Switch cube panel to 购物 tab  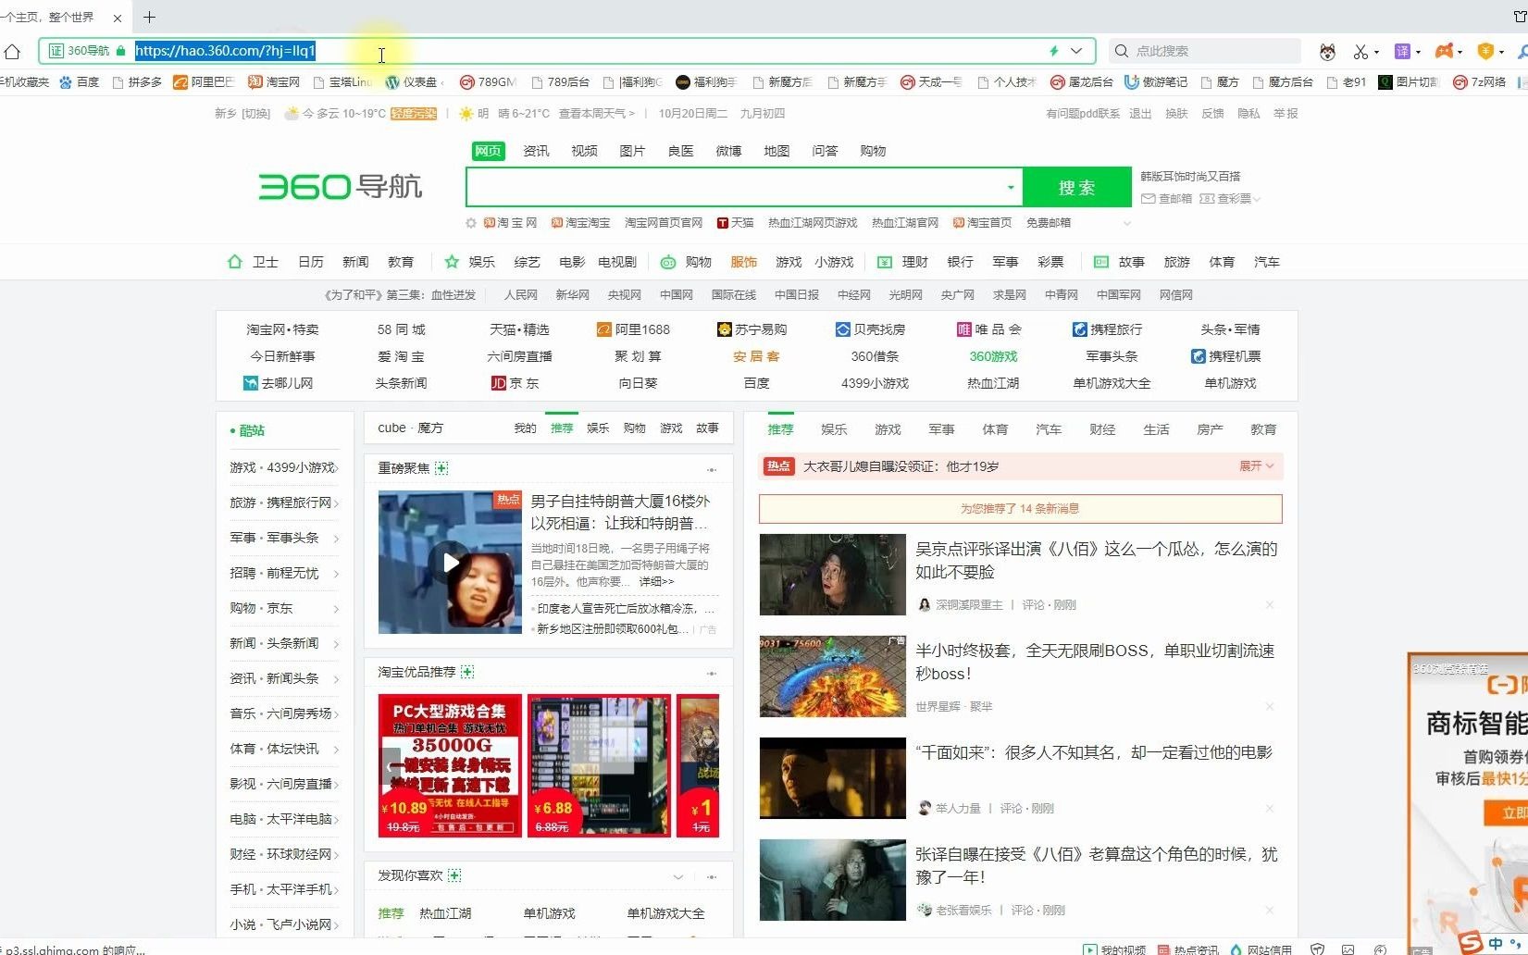tap(634, 428)
